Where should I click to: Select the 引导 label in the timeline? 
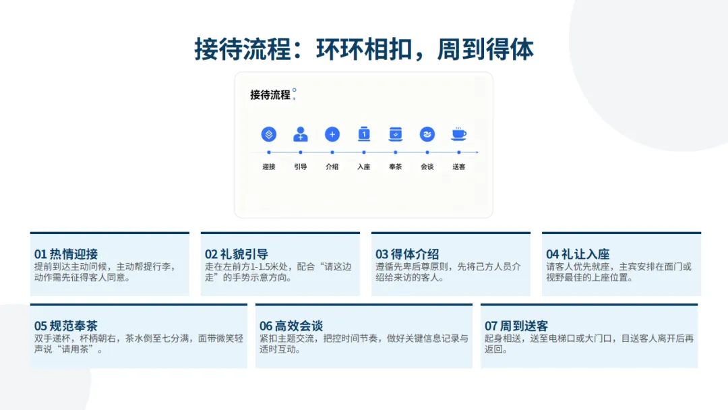click(301, 167)
